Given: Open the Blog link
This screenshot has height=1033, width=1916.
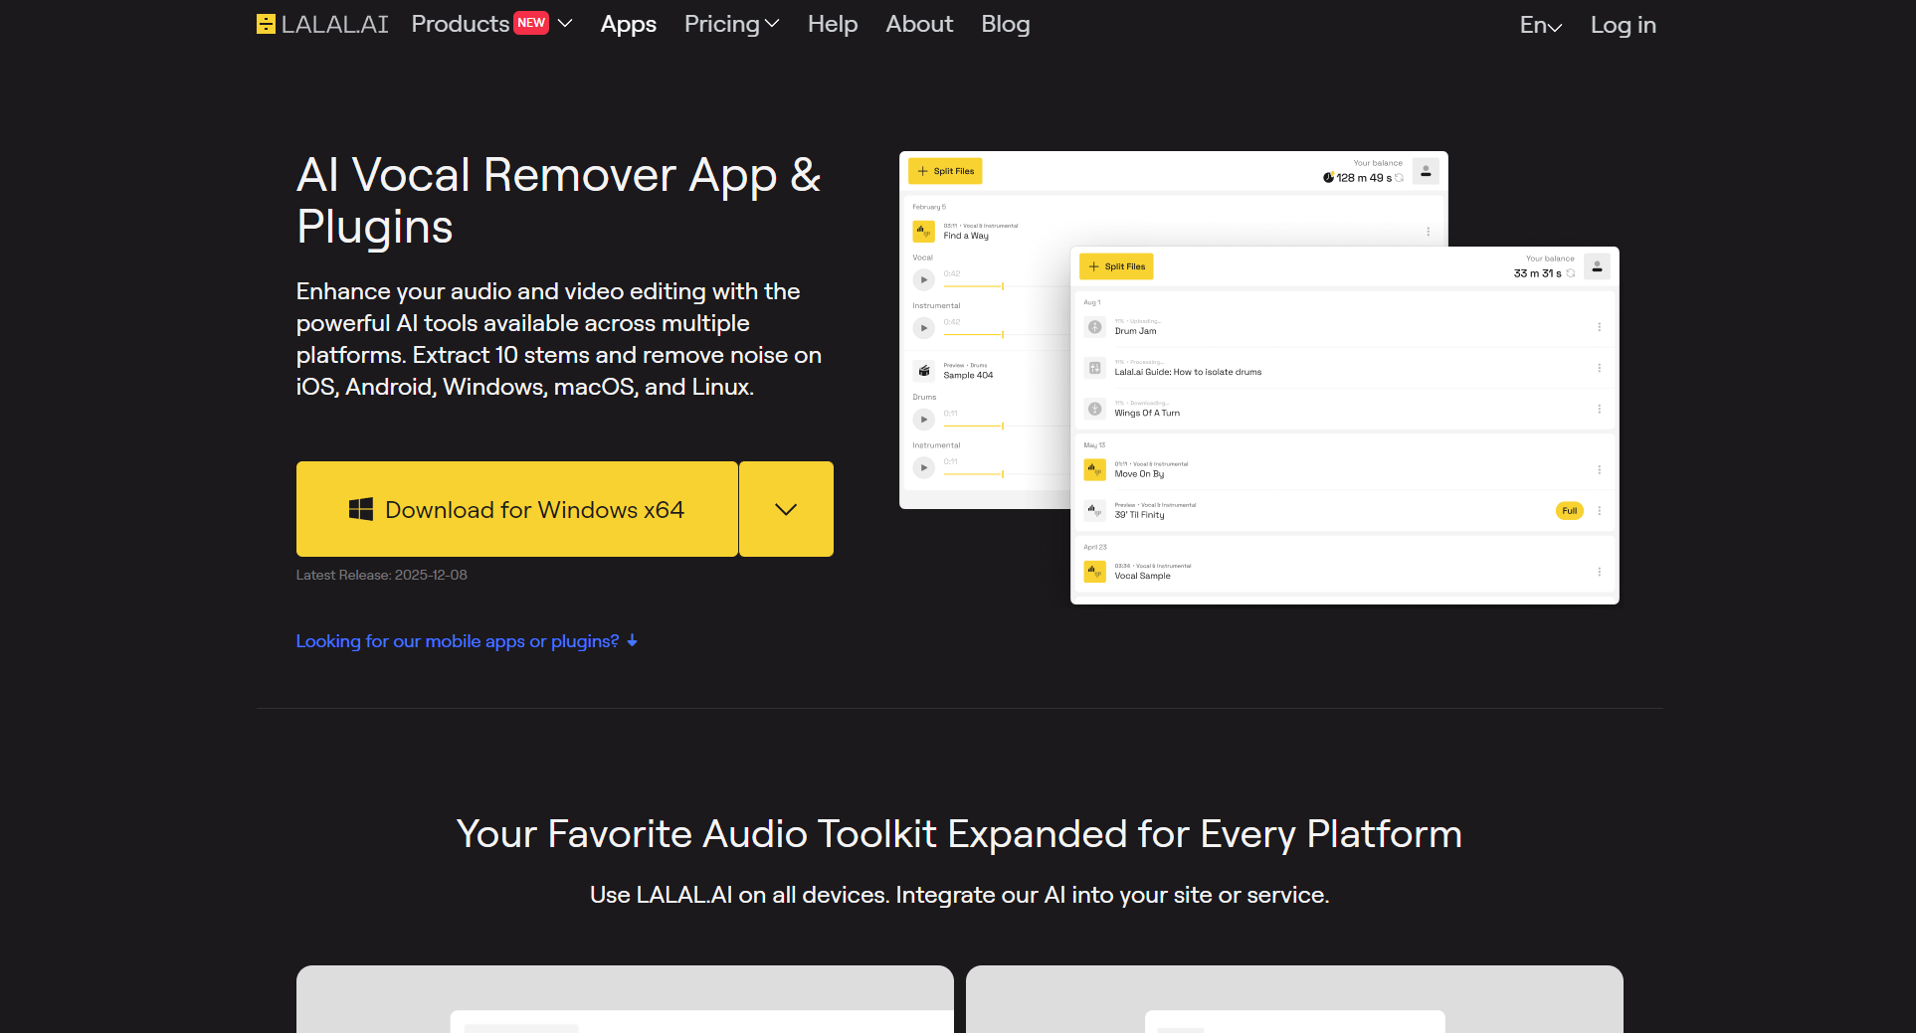Looking at the screenshot, I should pyautogui.click(x=1005, y=24).
